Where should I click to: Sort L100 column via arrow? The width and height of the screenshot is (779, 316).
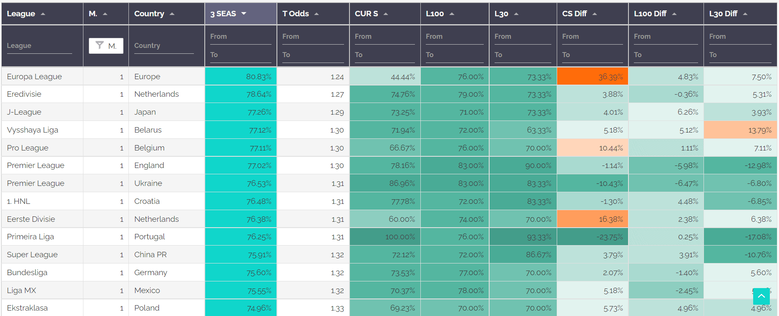[452, 14]
